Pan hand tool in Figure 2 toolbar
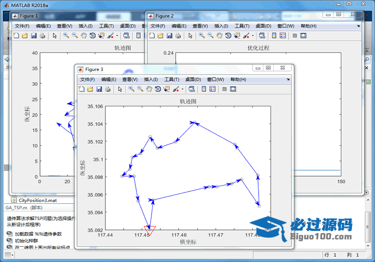The width and height of the screenshot is (375, 262). tap(219, 36)
